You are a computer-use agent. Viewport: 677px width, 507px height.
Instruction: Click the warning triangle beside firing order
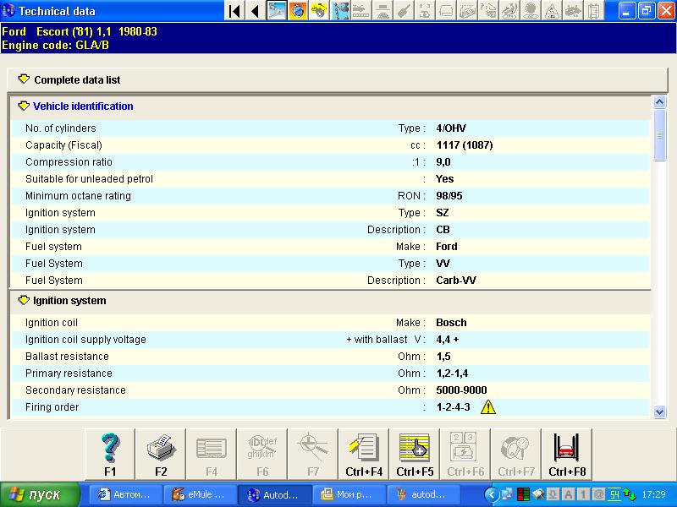click(x=488, y=406)
